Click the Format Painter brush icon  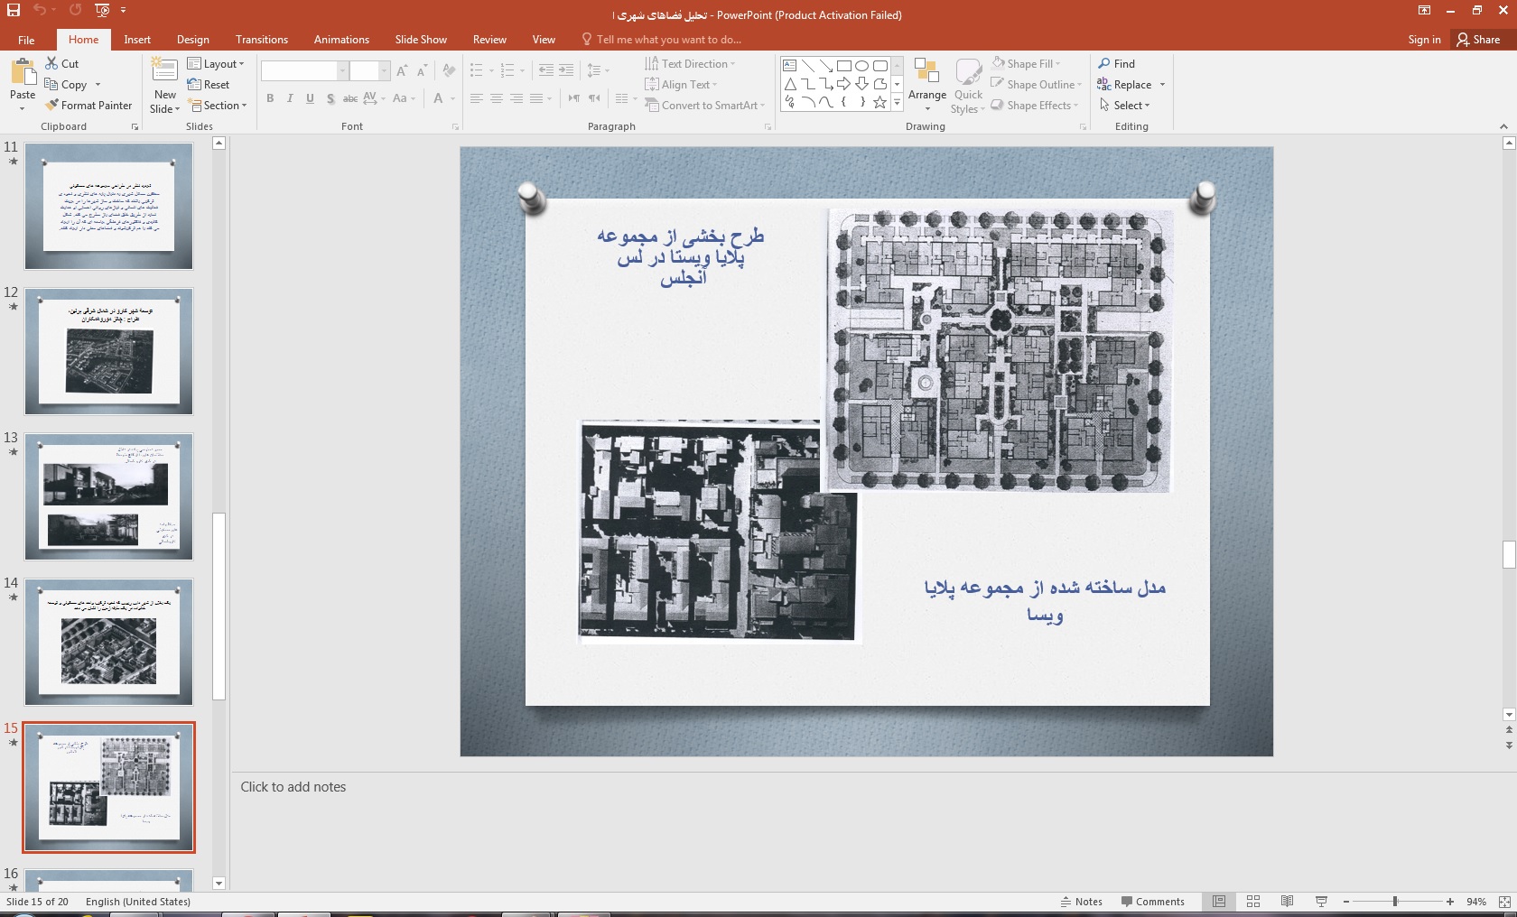[52, 106]
